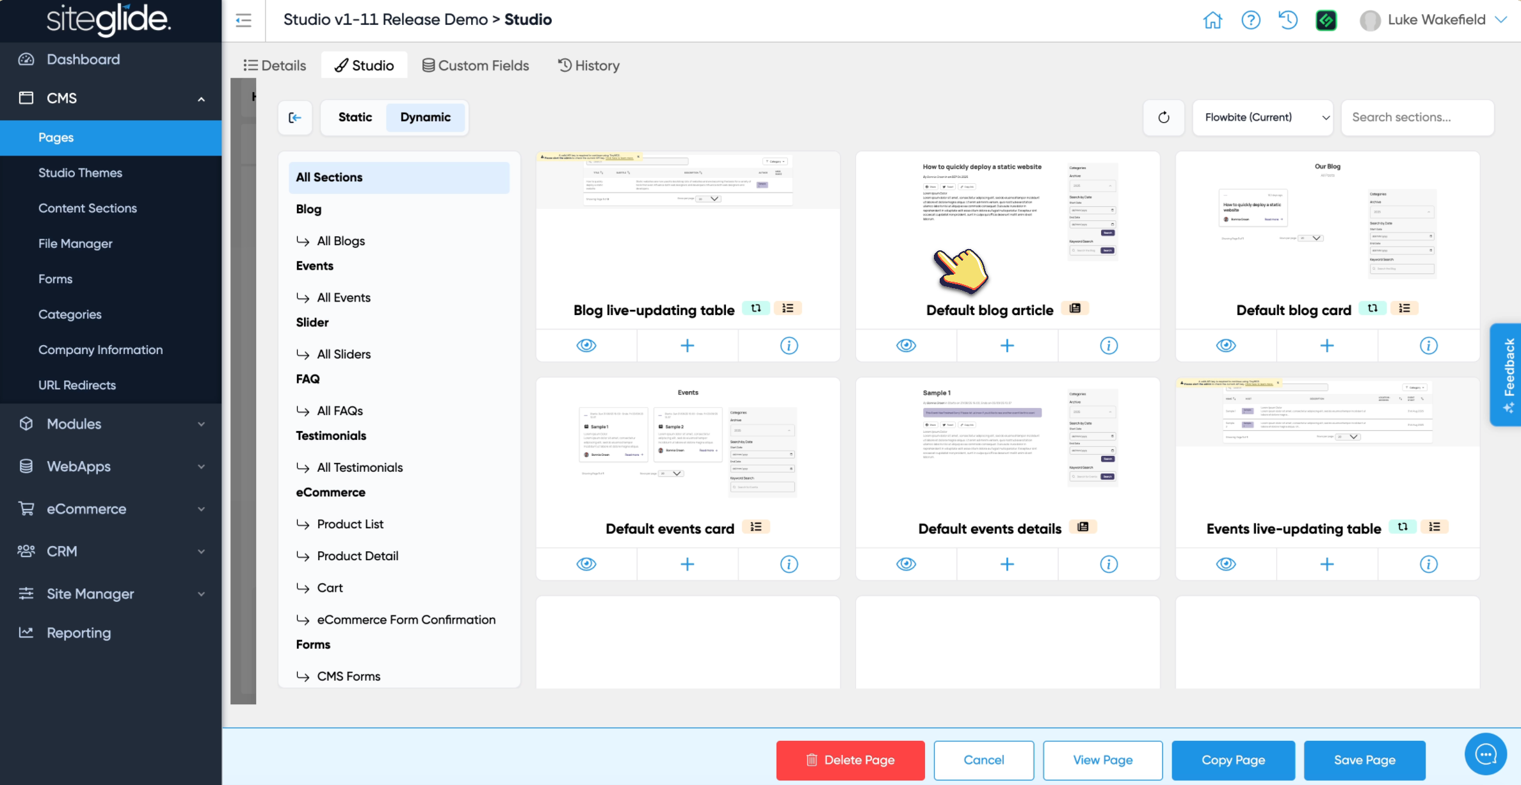Switch section type to Static
This screenshot has width=1521, height=785.
point(355,117)
